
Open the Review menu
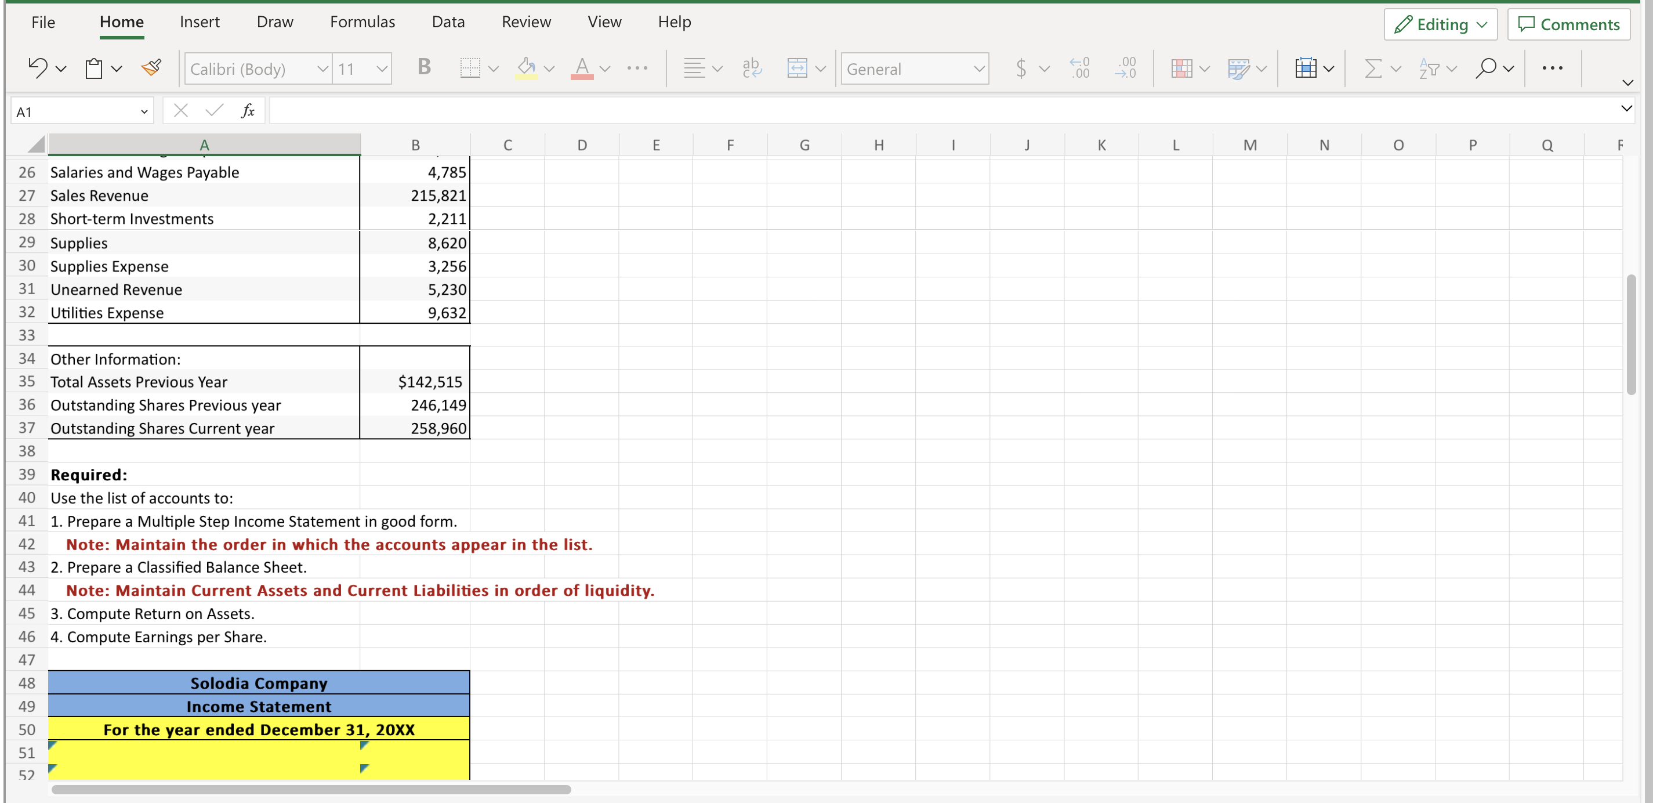pyautogui.click(x=526, y=21)
